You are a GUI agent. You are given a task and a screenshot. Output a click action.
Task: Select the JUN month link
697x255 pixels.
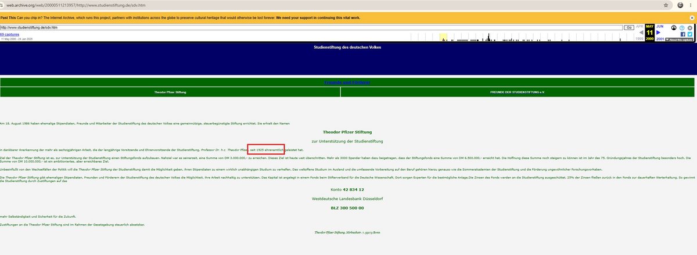660,26
